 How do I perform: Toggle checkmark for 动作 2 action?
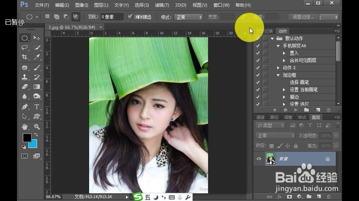pyautogui.click(x=258, y=67)
